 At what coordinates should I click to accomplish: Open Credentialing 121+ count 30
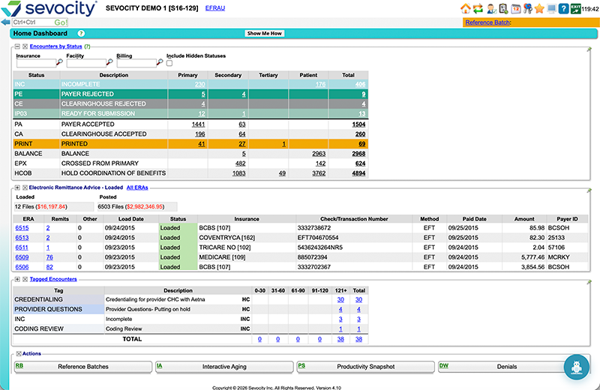coord(340,300)
